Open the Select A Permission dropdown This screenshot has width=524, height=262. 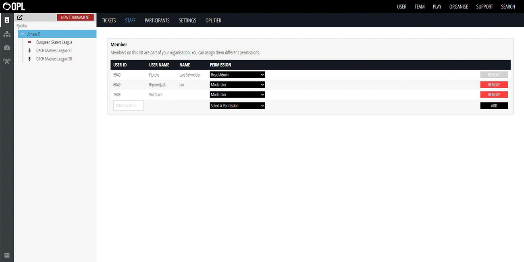tap(237, 106)
